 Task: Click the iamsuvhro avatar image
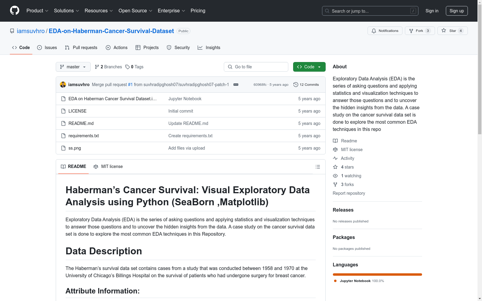coord(63,85)
